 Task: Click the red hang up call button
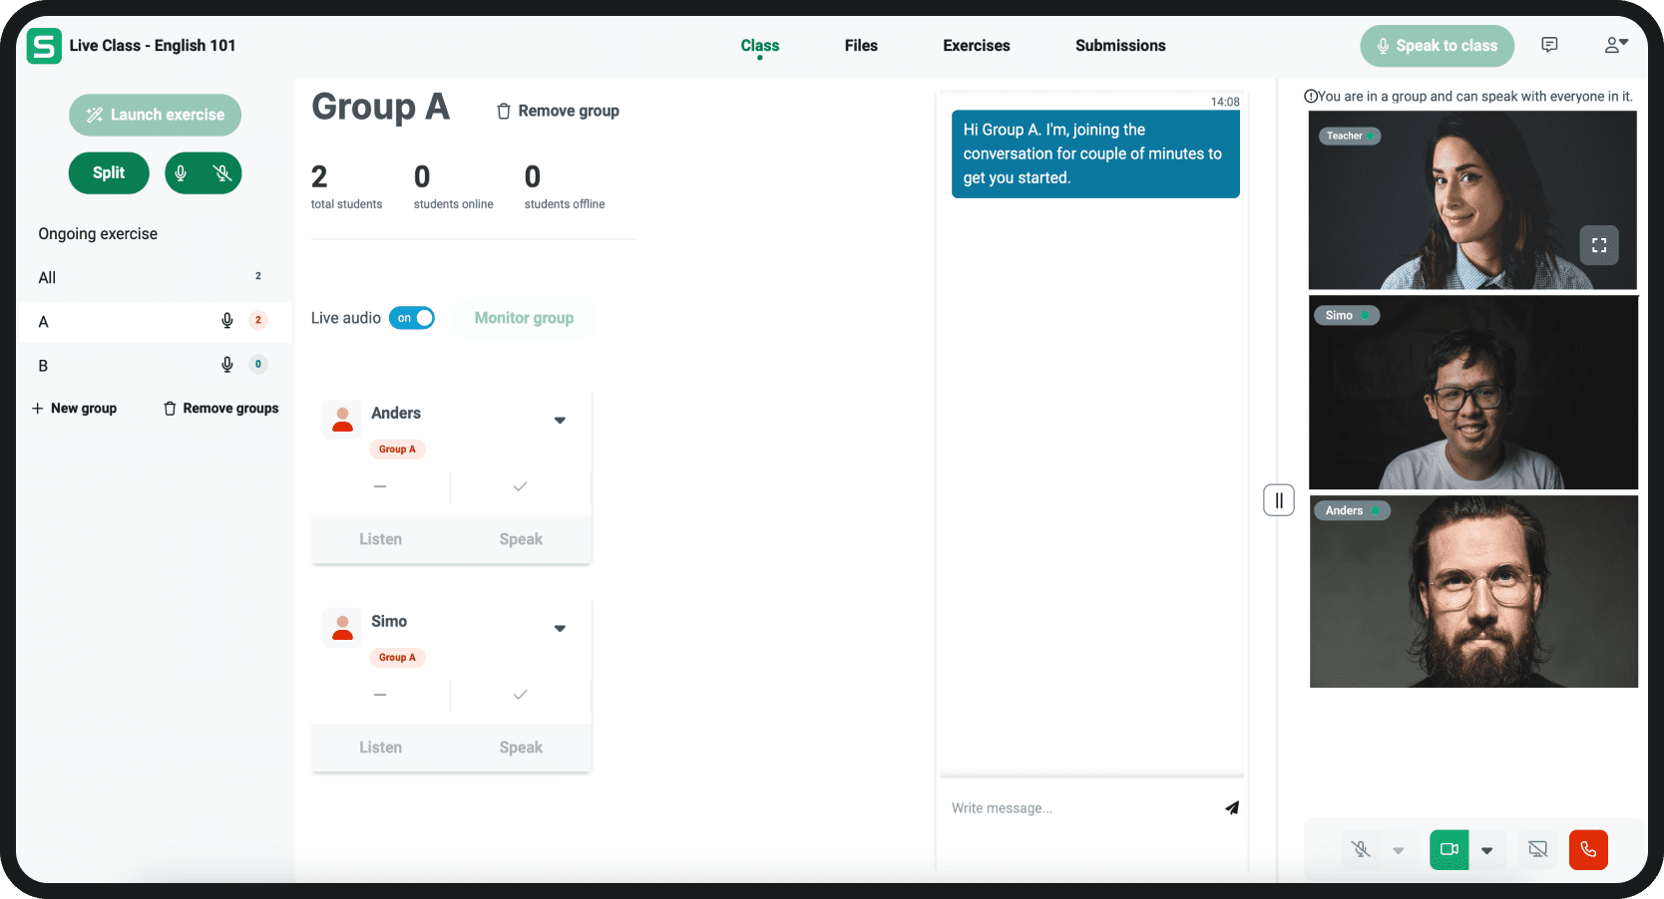pyautogui.click(x=1587, y=850)
